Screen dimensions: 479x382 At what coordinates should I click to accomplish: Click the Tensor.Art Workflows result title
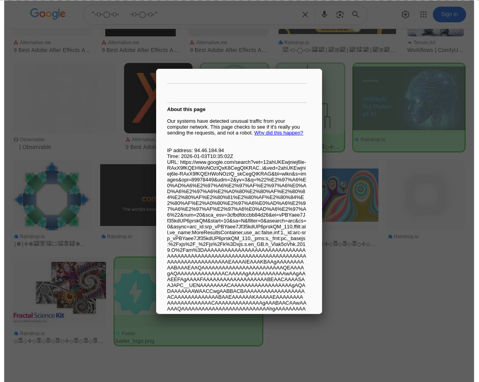[x=435, y=50]
